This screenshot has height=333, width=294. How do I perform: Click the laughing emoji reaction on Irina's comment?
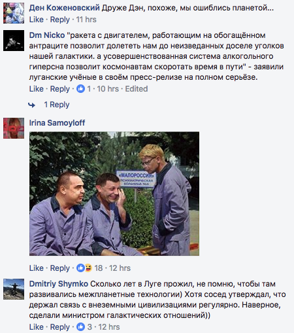pyautogui.click(x=88, y=268)
